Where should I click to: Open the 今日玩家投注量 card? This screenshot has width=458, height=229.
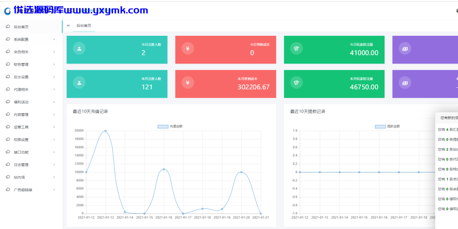pyautogui.click(x=334, y=50)
